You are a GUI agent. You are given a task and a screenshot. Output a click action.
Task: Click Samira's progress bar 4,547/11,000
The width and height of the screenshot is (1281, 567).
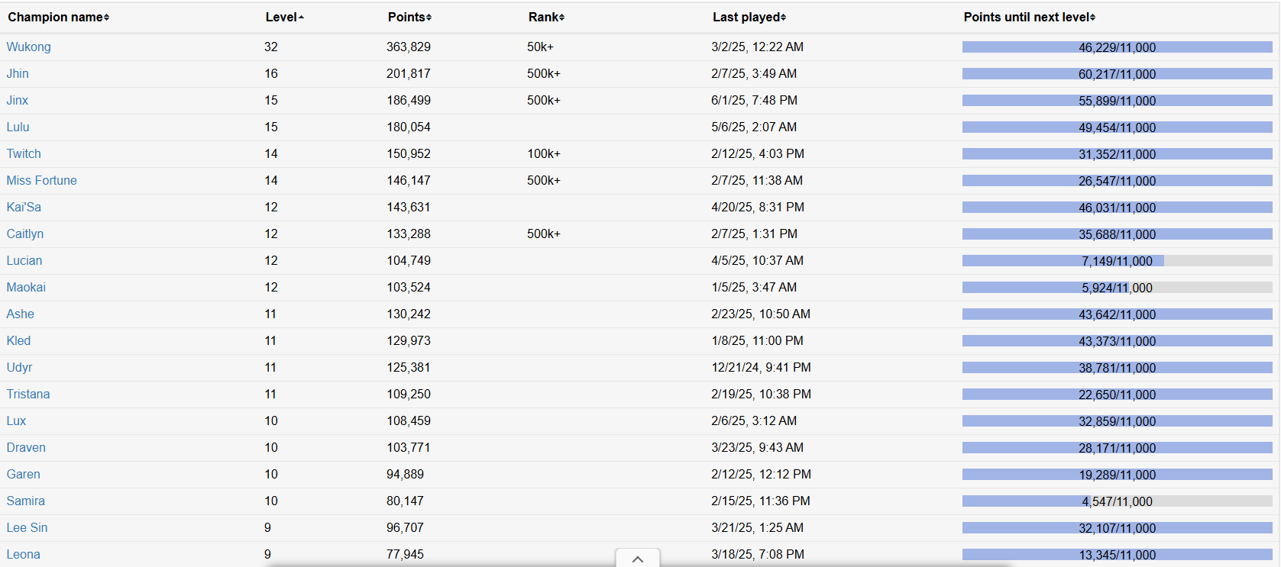click(1118, 501)
